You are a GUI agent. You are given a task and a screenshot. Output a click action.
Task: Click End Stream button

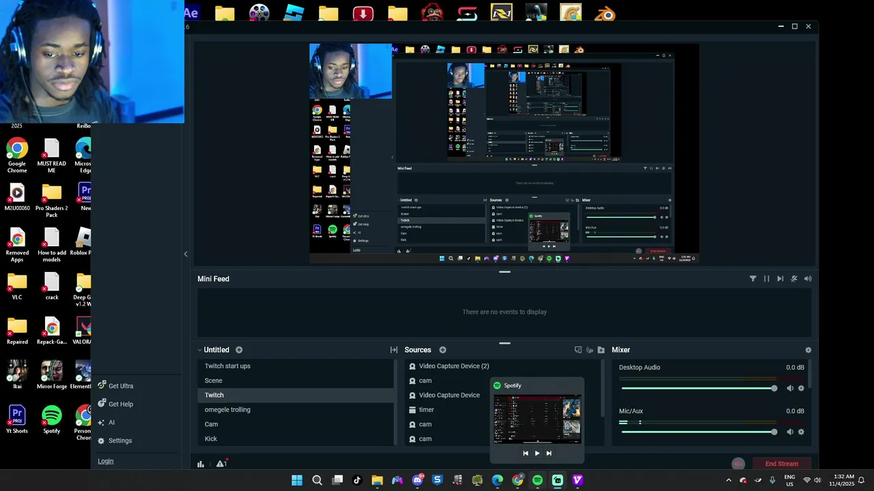[782, 464]
